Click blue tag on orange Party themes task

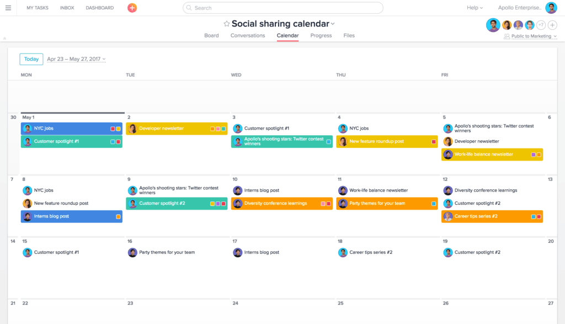434,204
